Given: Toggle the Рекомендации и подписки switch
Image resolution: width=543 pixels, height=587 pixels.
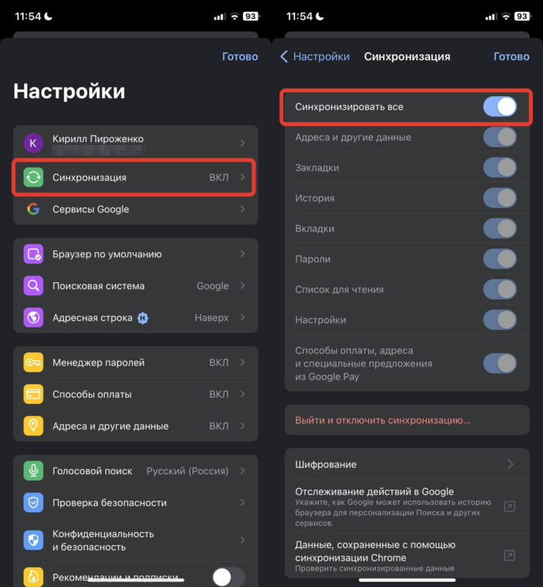Looking at the screenshot, I should [x=227, y=576].
